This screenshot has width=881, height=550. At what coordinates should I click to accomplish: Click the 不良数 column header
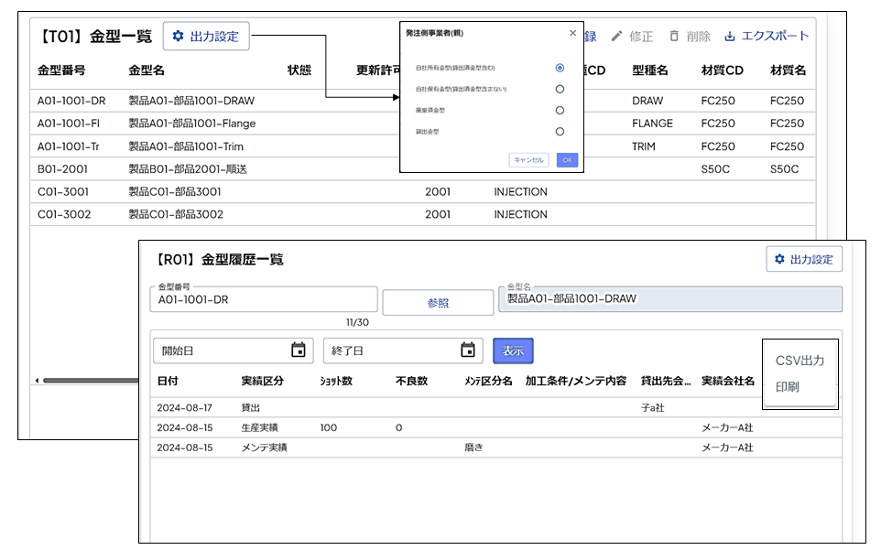pyautogui.click(x=411, y=381)
